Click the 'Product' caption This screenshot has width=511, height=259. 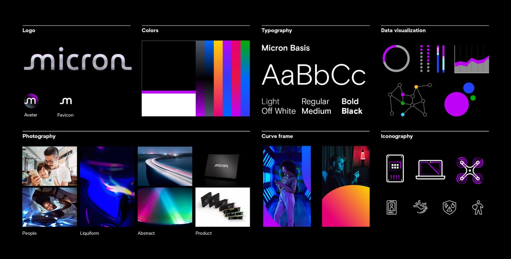point(203,233)
